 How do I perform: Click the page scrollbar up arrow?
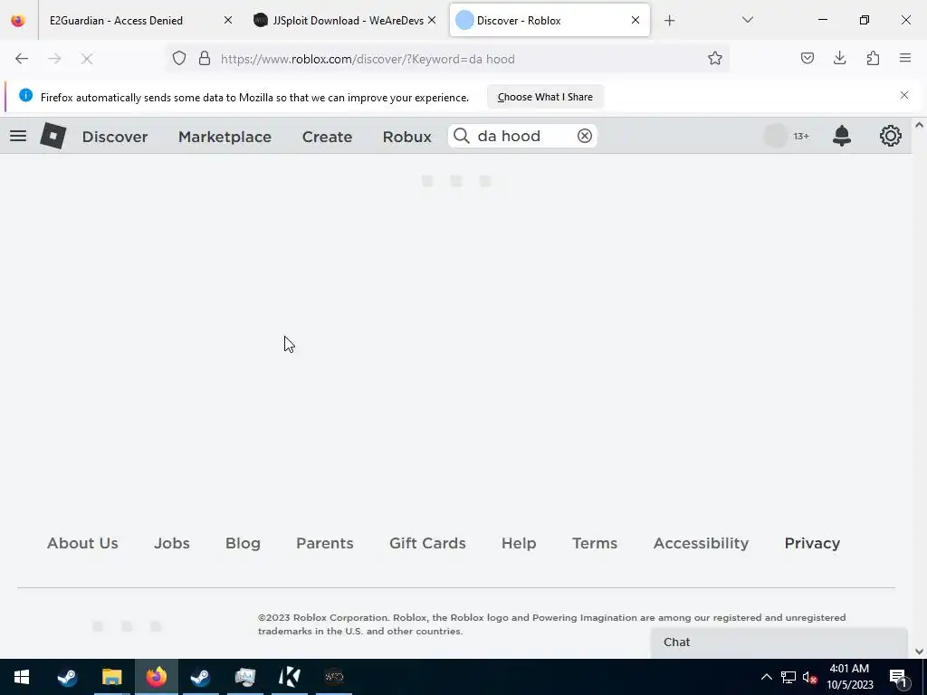920,125
